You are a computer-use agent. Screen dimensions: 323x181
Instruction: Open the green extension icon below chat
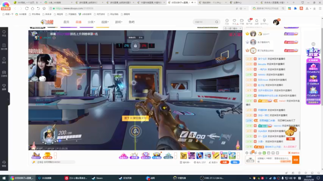coord(264,153)
